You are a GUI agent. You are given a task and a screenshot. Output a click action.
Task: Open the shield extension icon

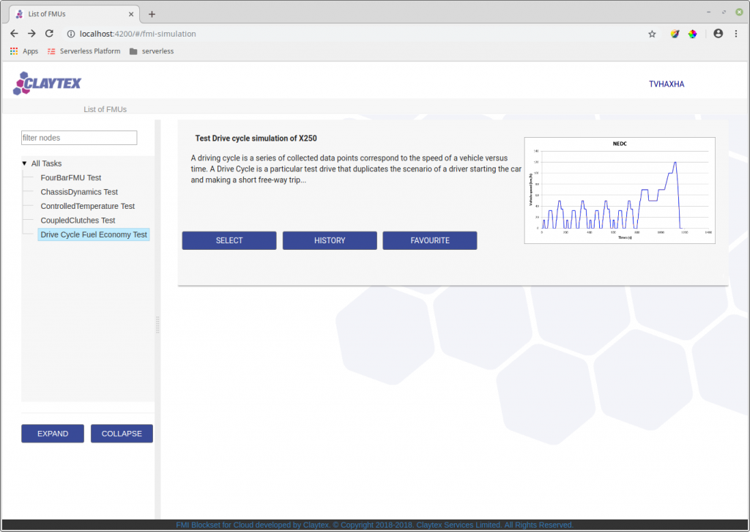pyautogui.click(x=675, y=34)
